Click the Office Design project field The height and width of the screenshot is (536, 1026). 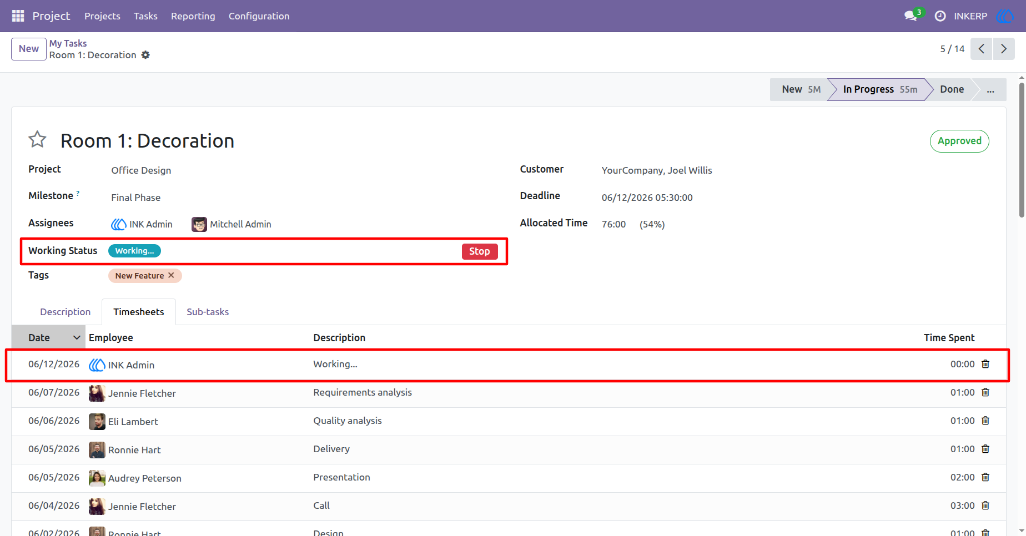(x=141, y=170)
